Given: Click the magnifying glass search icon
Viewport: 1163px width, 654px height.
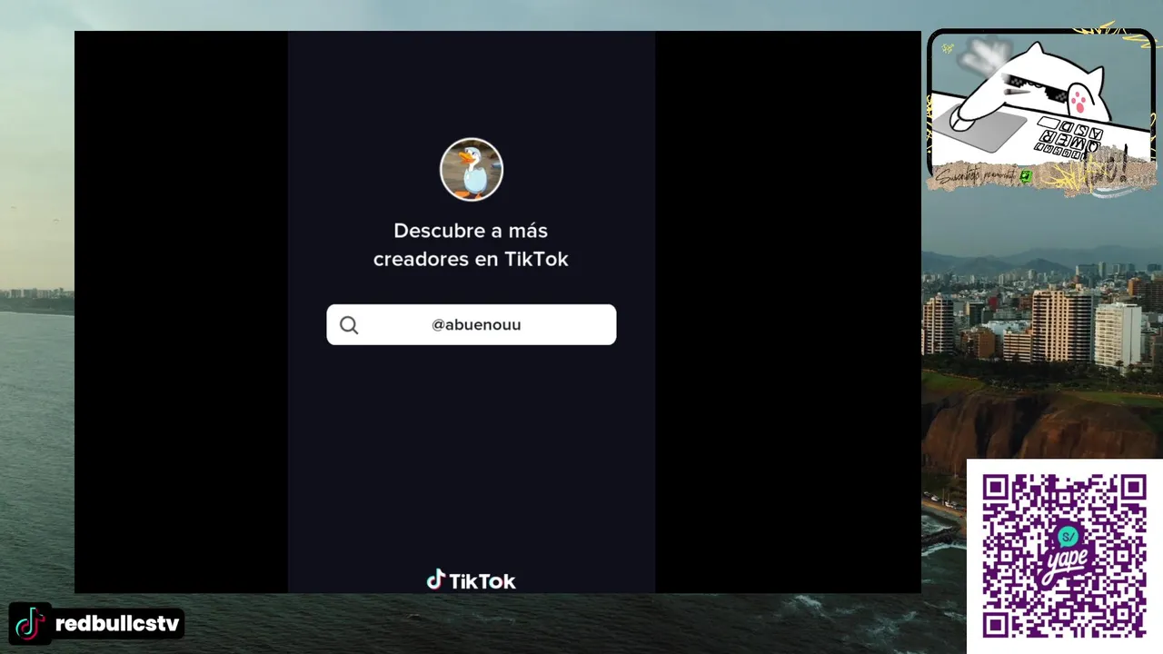Looking at the screenshot, I should click(349, 325).
